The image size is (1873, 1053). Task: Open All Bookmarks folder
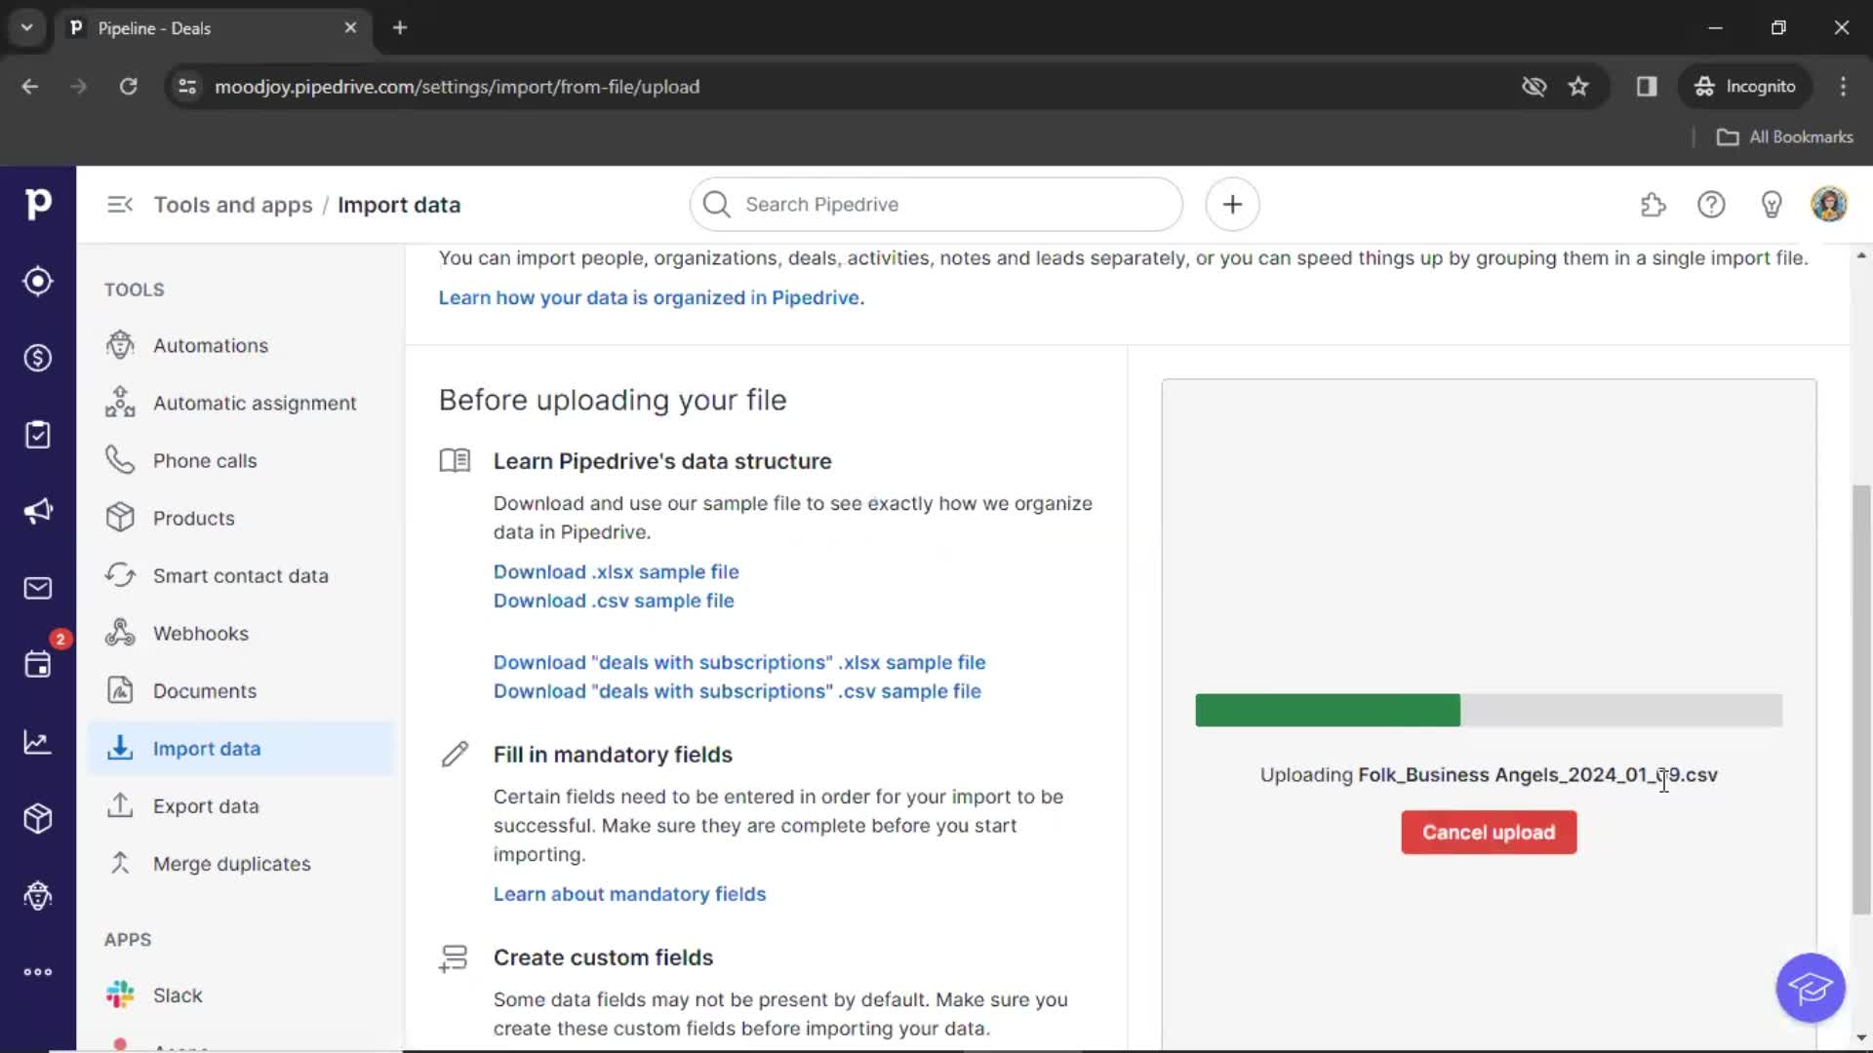[1784, 137]
